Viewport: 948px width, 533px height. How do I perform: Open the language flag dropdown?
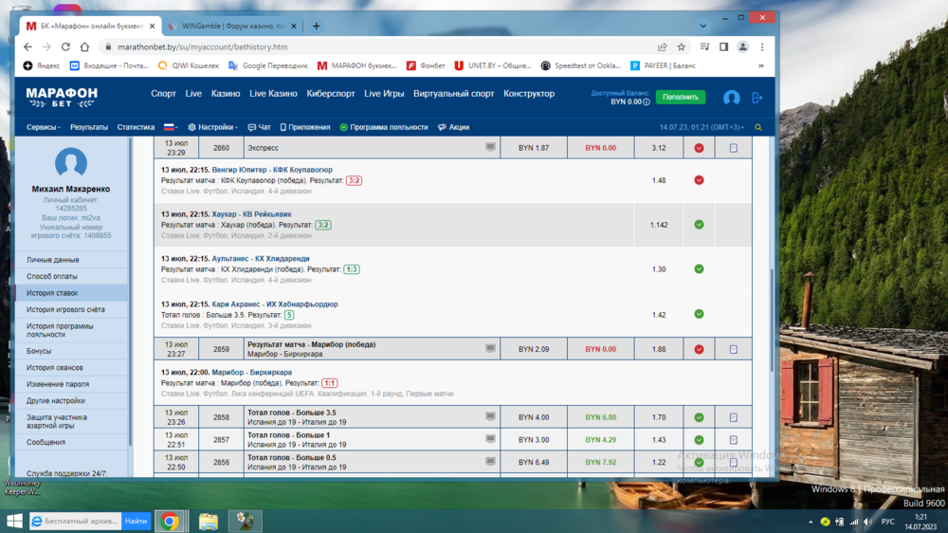pos(171,127)
